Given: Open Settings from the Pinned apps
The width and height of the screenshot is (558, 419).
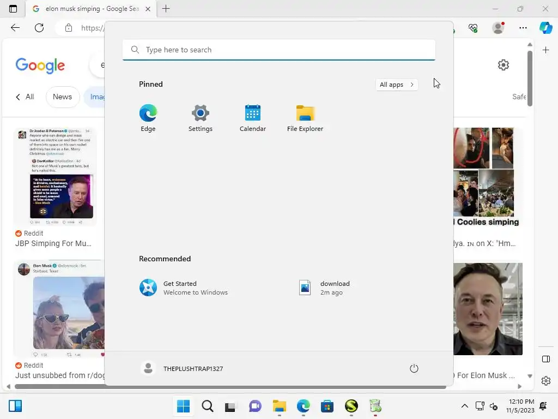Looking at the screenshot, I should [201, 118].
